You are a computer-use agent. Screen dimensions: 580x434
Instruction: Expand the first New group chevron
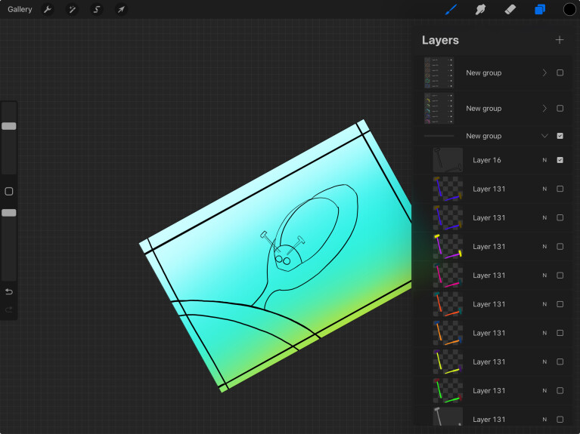click(544, 73)
